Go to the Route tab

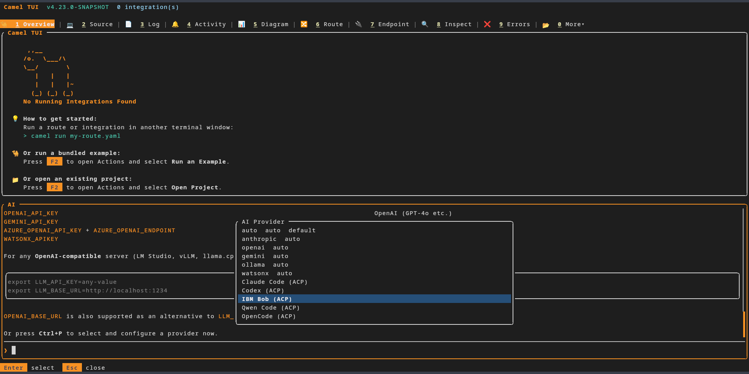pos(329,24)
